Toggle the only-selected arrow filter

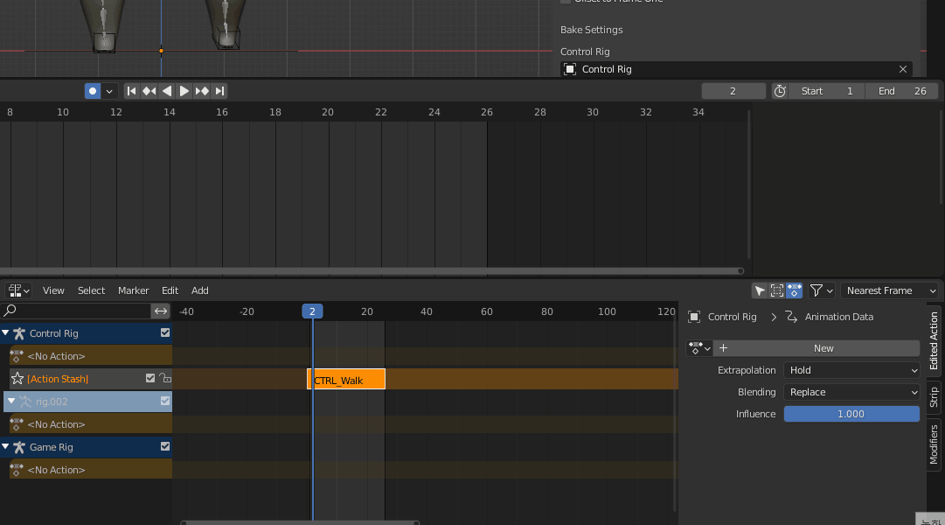(x=760, y=290)
